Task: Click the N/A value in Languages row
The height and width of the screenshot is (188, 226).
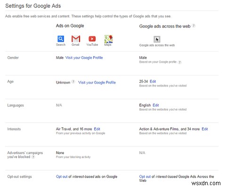Action: pyautogui.click(x=59, y=105)
